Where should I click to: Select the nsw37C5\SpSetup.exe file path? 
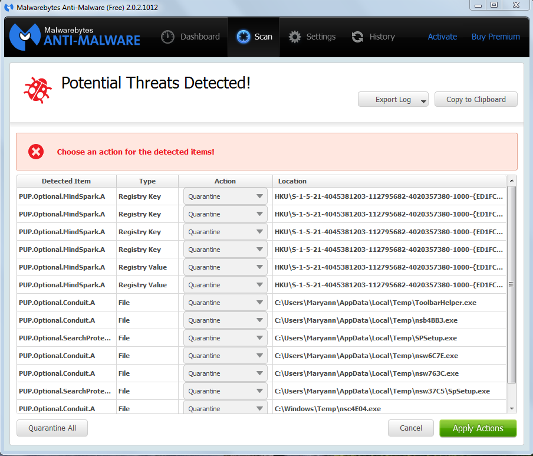(x=382, y=391)
